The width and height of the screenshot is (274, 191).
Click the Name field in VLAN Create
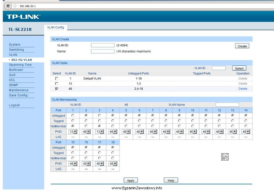point(103,51)
